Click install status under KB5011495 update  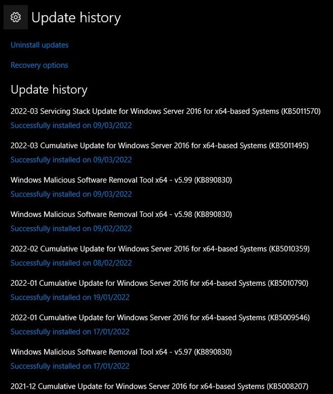tap(71, 160)
